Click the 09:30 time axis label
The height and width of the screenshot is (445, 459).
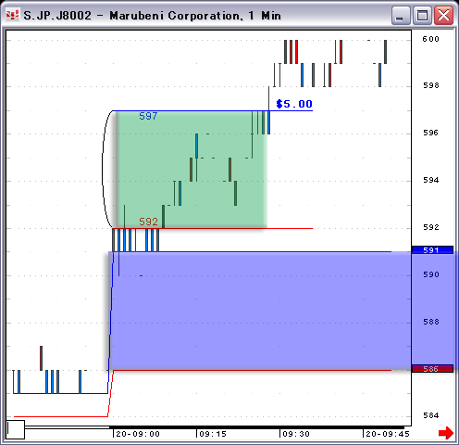(296, 434)
